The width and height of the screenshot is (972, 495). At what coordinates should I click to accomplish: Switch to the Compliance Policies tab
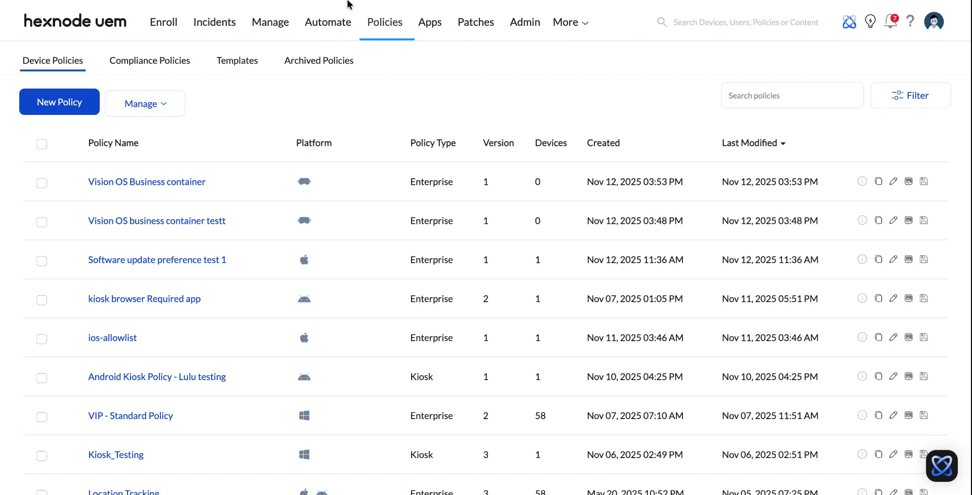pyautogui.click(x=149, y=60)
